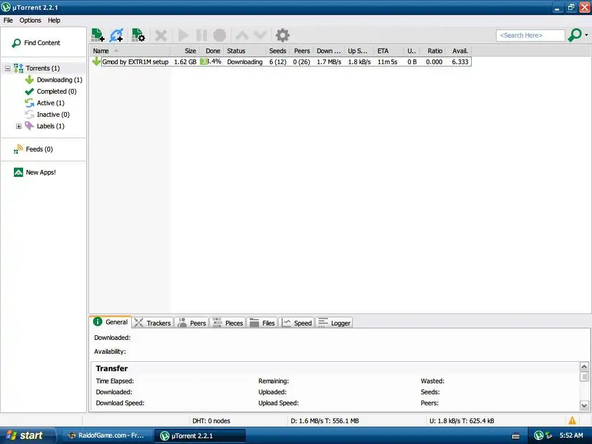Open the Help menu
The image size is (592, 444).
54,20
